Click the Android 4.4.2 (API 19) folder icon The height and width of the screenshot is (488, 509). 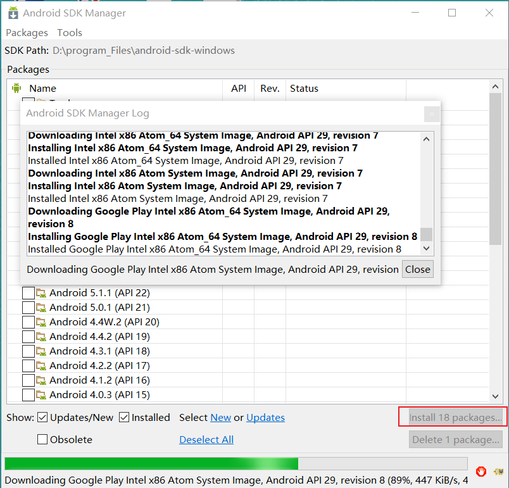click(x=41, y=337)
